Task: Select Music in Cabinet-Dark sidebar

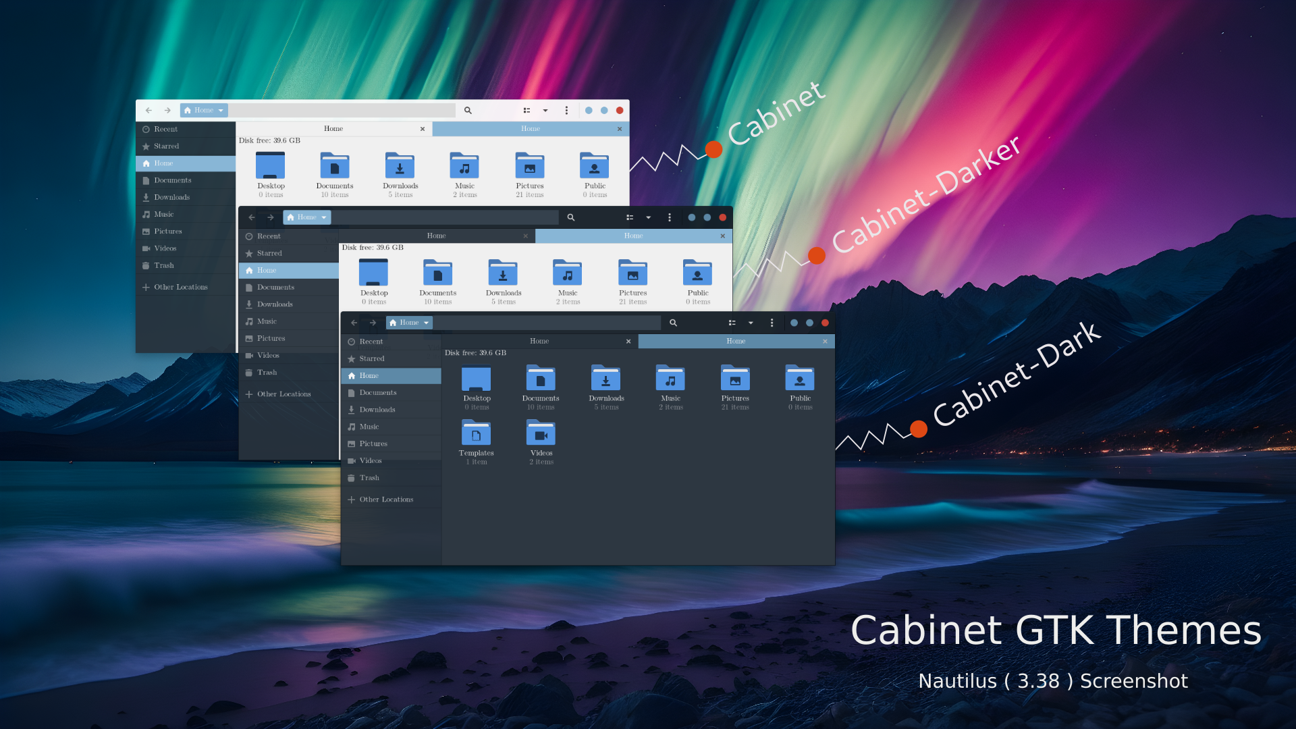Action: (391, 427)
